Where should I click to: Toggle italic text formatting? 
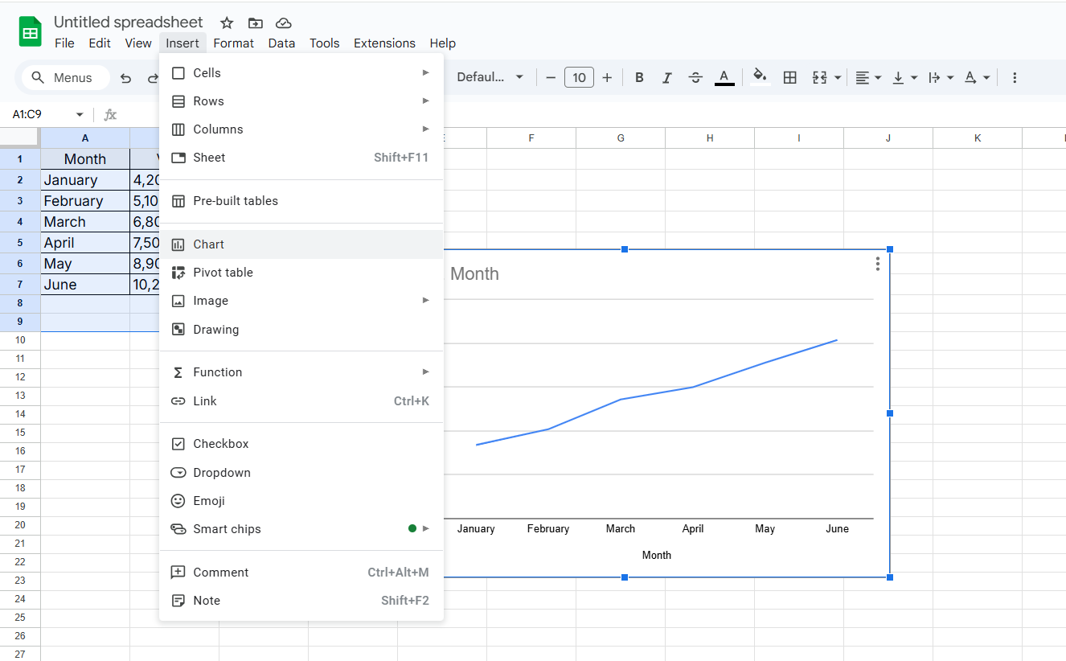pos(666,77)
